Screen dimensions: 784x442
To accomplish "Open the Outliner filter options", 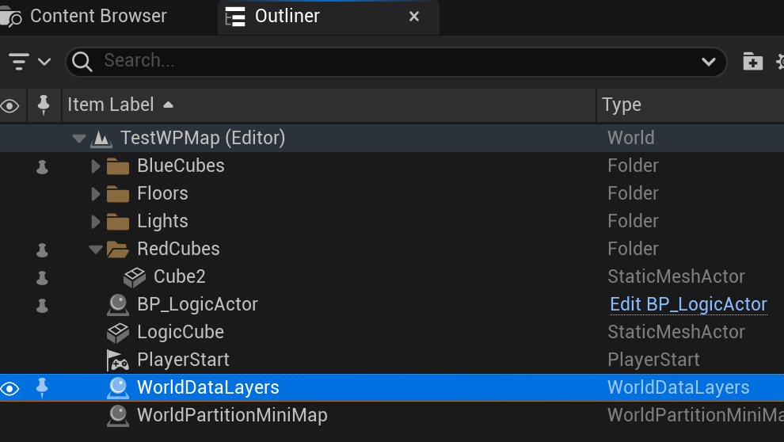I will (x=29, y=61).
